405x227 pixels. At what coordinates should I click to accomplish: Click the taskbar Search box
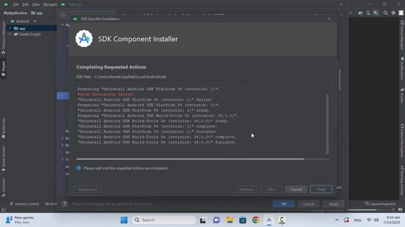(164, 220)
